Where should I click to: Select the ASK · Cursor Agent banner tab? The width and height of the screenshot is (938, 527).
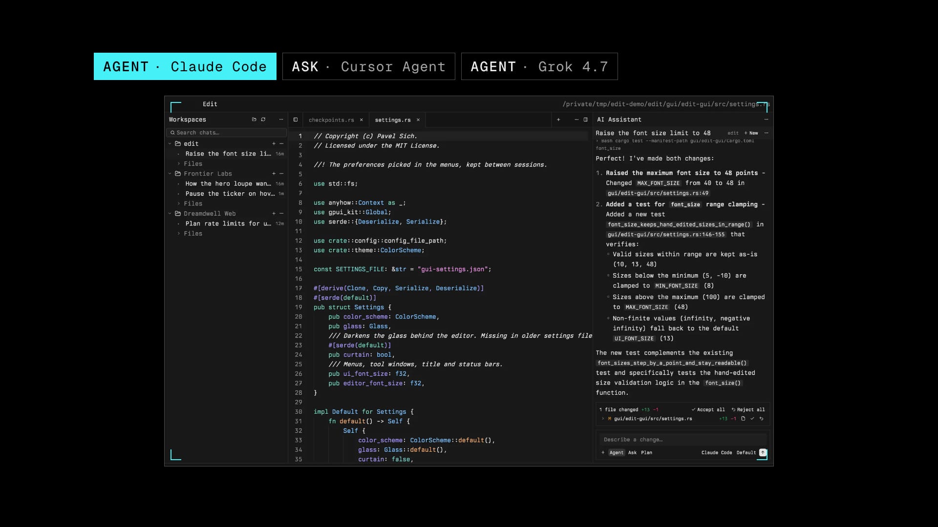369,66
